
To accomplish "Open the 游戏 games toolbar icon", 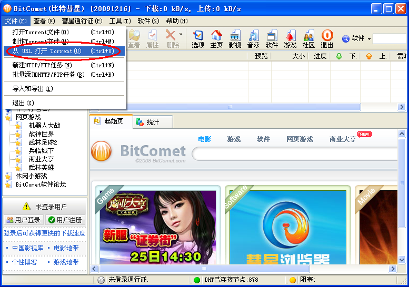I will tap(290, 39).
